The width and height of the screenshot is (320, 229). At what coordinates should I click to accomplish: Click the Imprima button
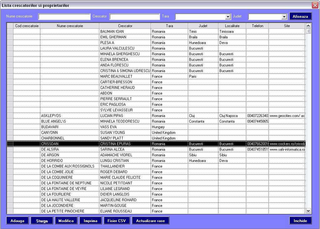click(x=90, y=221)
